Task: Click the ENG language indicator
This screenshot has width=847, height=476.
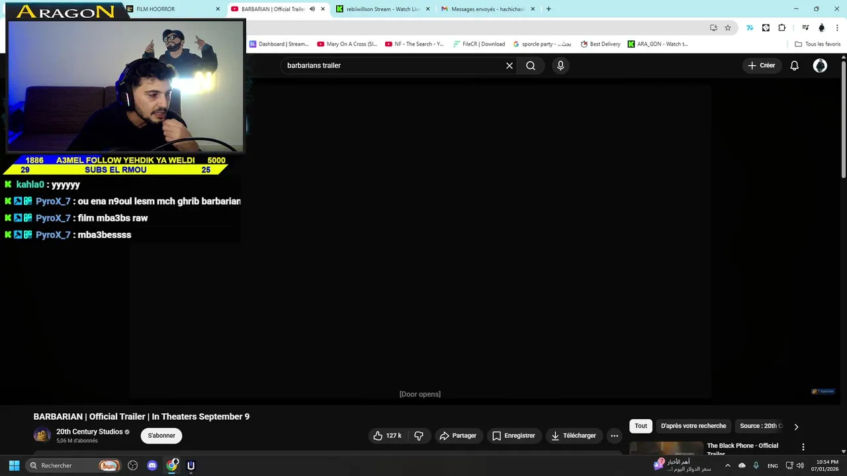Action: (x=772, y=465)
